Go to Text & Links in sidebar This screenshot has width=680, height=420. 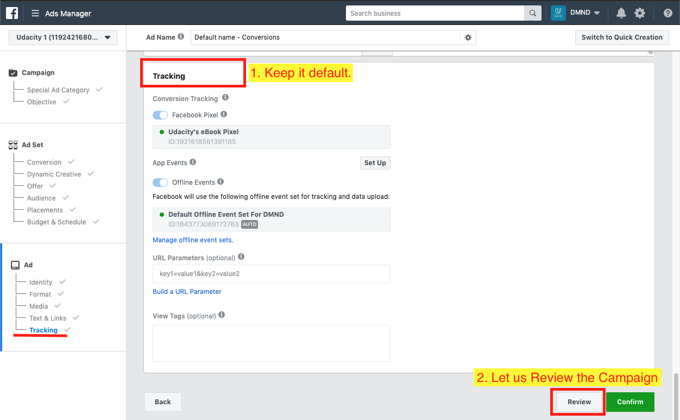coord(48,318)
